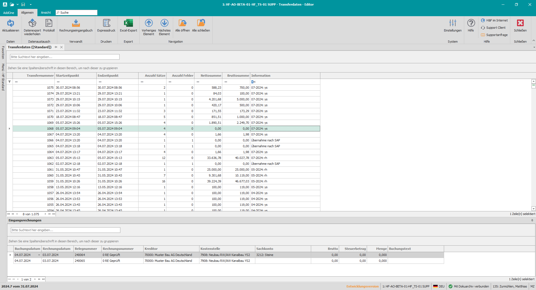
Task: Open Rechnungseingangsbuch from the ribbon
Action: pos(76,23)
